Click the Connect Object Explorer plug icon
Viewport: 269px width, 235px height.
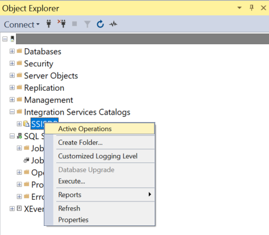49,24
